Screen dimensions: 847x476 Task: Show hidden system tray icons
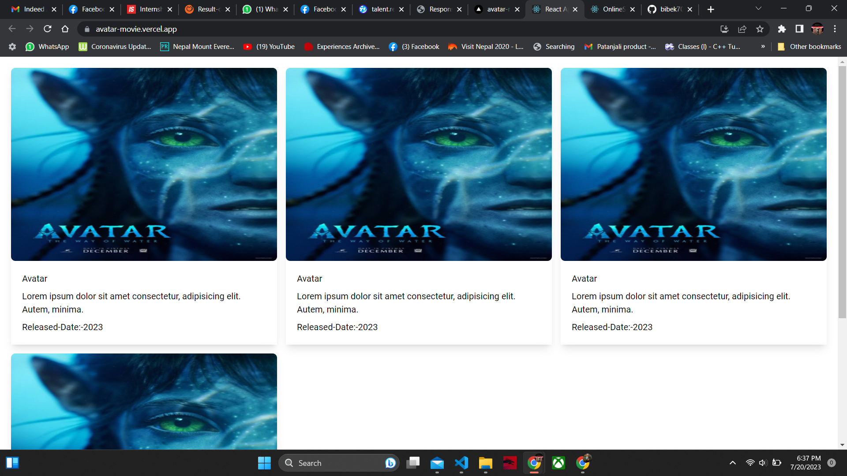733,463
